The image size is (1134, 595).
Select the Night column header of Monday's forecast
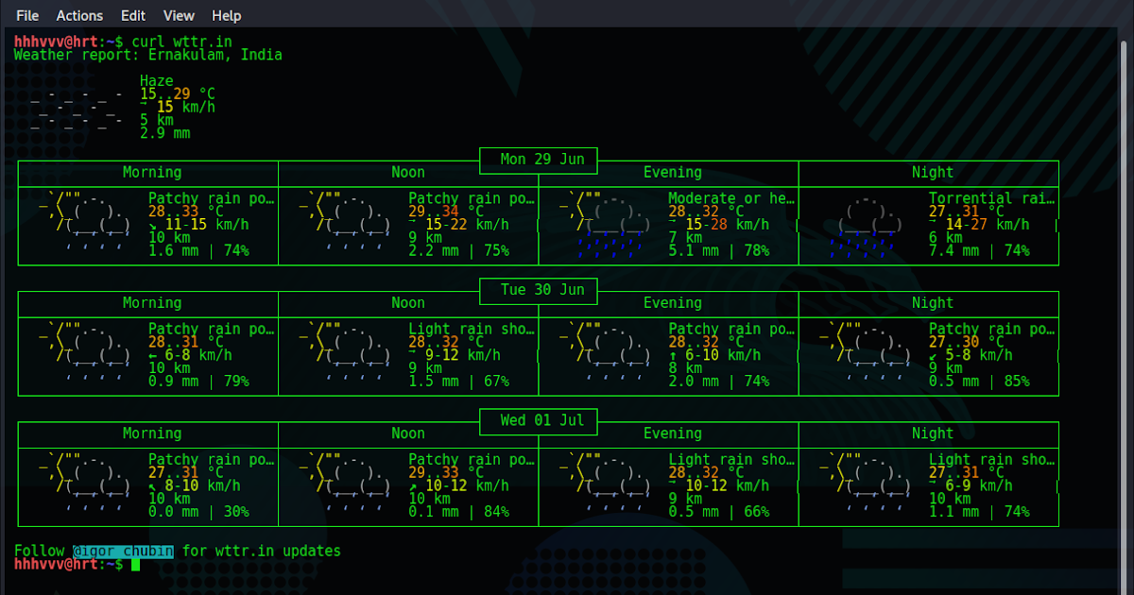pyautogui.click(x=932, y=172)
